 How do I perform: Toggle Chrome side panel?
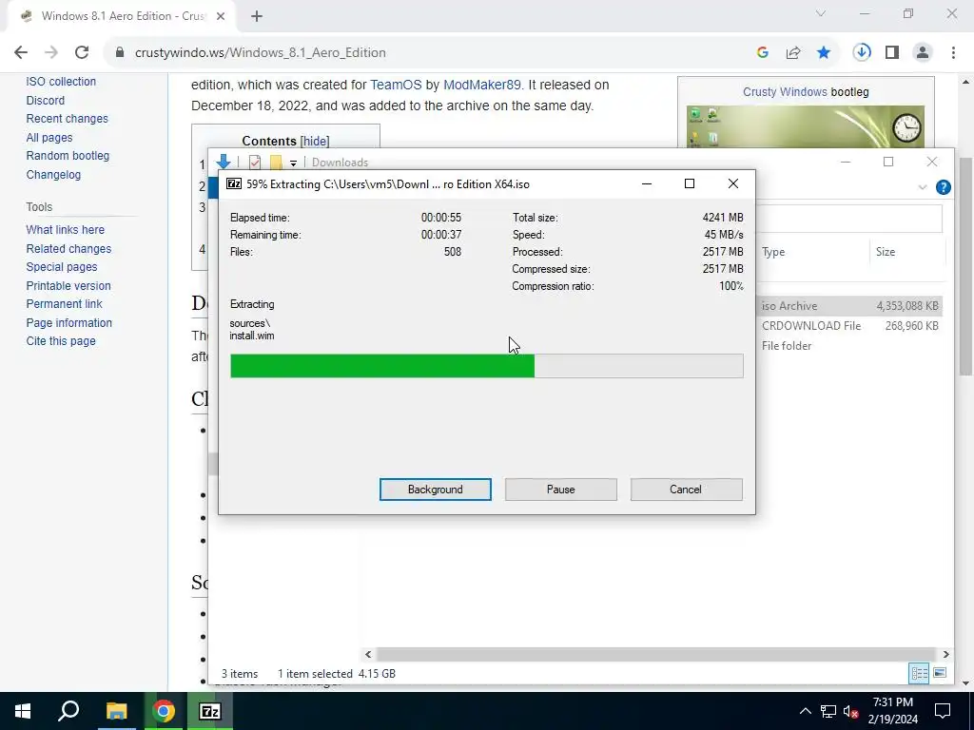click(x=892, y=53)
